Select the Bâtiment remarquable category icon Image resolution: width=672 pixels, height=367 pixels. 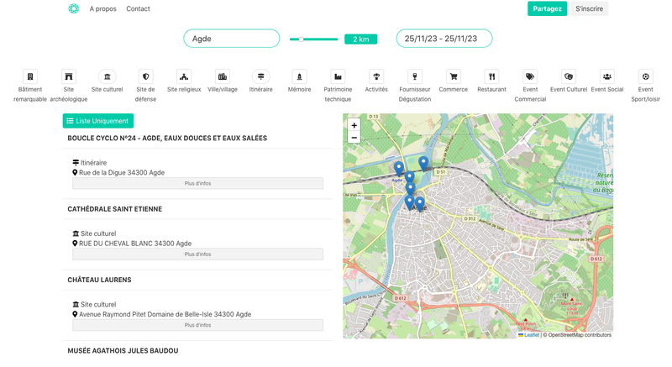point(30,76)
